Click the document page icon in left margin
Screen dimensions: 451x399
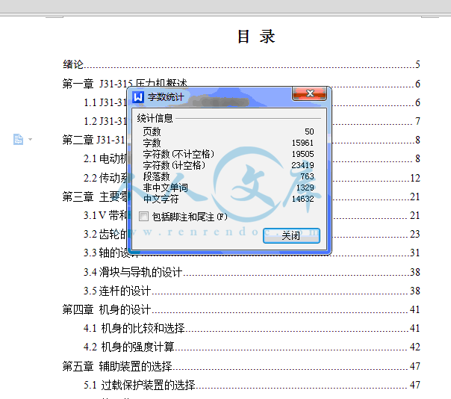[18, 139]
